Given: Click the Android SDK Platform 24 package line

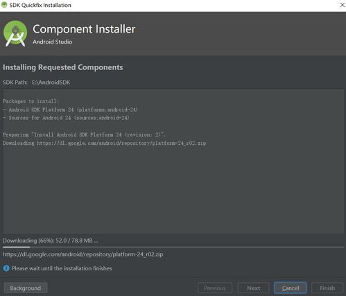Looking at the screenshot, I should pos(70,110).
